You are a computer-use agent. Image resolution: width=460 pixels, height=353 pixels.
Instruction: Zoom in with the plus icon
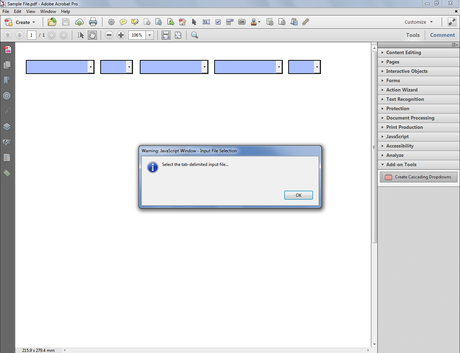[x=121, y=35]
